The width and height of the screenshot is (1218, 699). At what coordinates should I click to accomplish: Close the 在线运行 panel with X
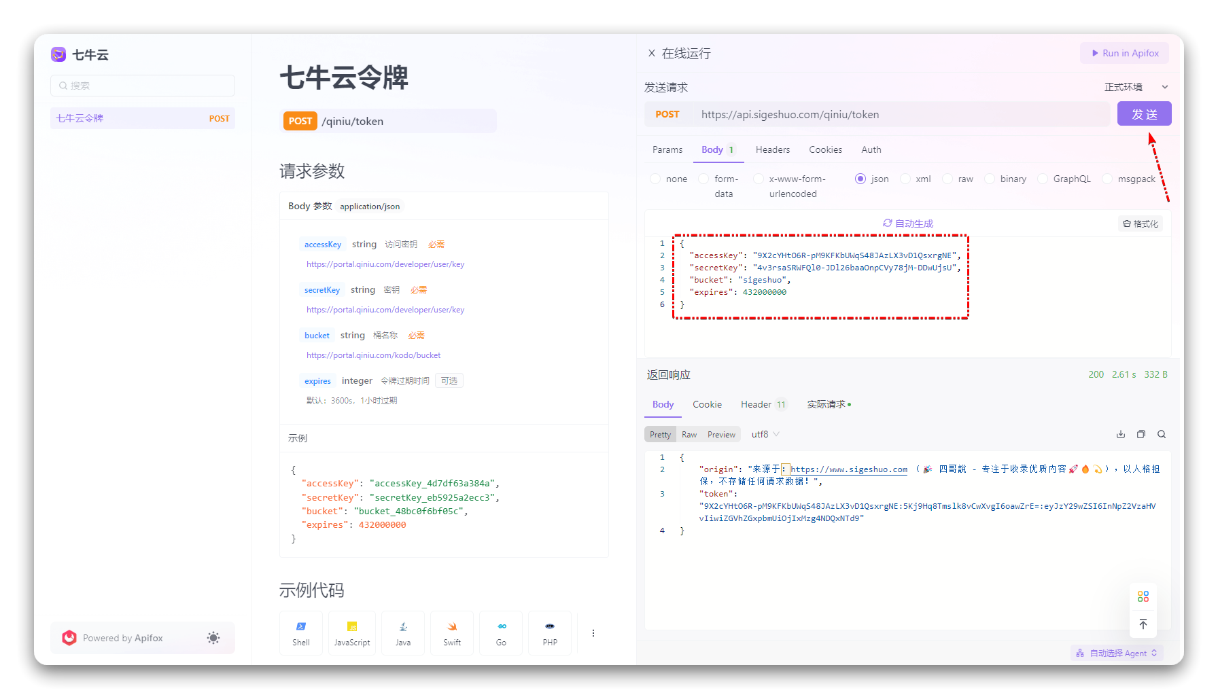[x=652, y=53]
